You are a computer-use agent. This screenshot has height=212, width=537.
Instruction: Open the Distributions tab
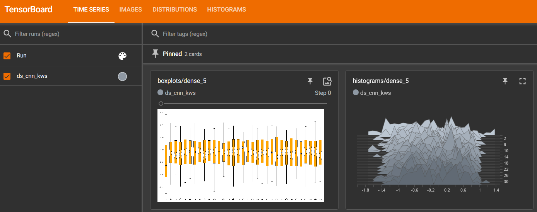point(174,10)
